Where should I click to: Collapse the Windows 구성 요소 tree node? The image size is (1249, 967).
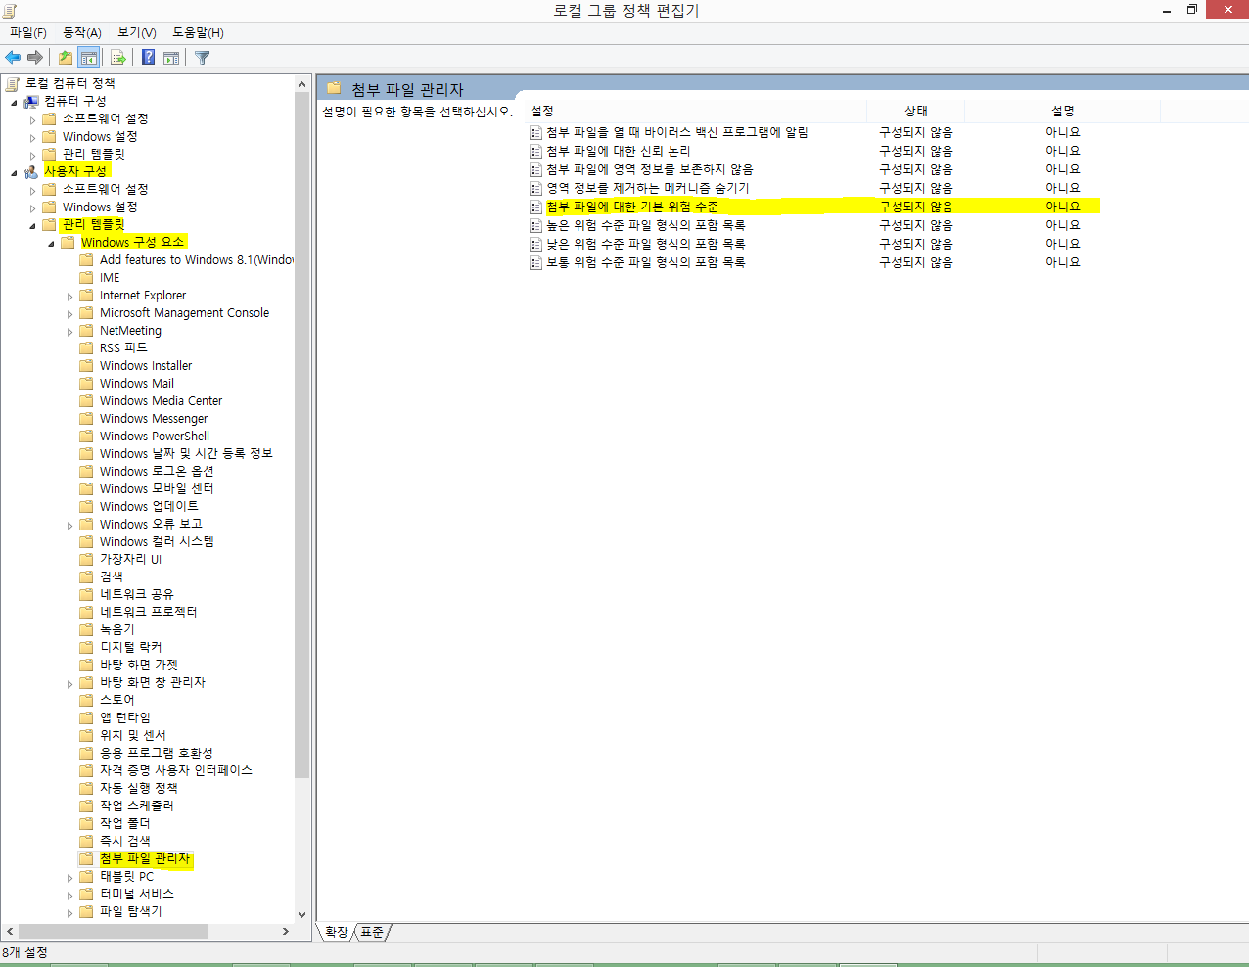point(51,243)
